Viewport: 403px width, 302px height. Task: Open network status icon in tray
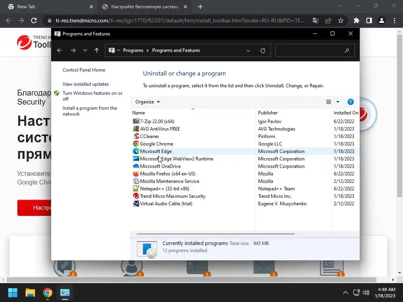pyautogui.click(x=356, y=293)
